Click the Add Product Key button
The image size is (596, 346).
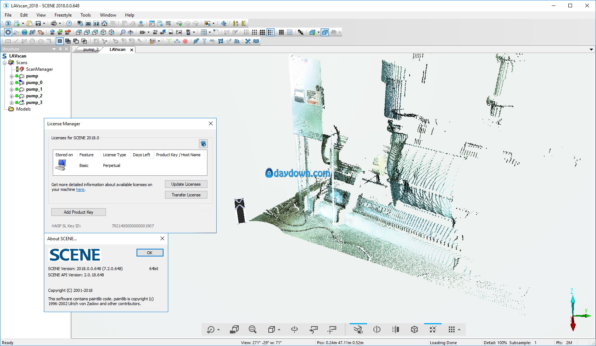(79, 212)
